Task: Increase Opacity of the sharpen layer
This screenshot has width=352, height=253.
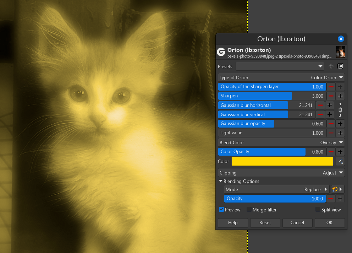Action: coord(340,87)
